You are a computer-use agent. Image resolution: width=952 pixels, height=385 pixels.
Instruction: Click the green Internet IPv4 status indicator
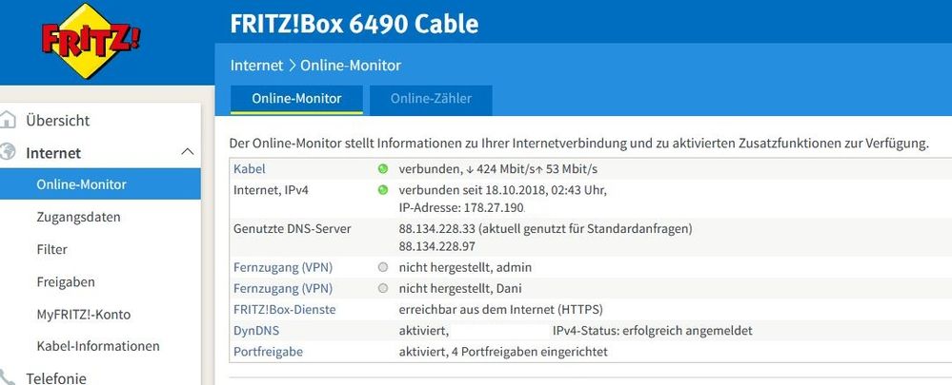pos(382,189)
